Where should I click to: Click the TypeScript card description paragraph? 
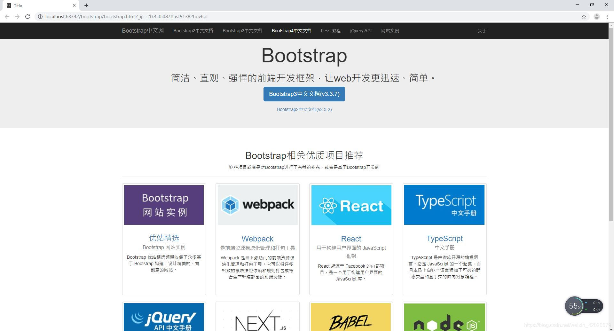click(445, 267)
